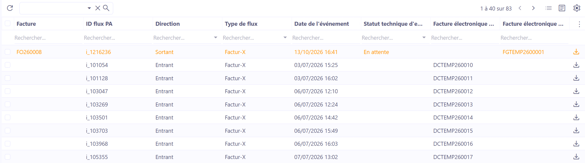The width and height of the screenshot is (585, 163).
Task: Toggle the select-all header checkbox
Action: coord(8,23)
